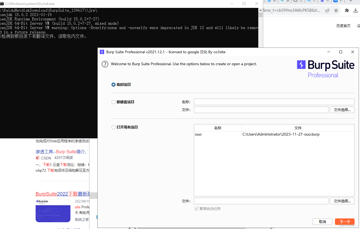The image size is (360, 229).
Task: Click the 文件 input field below the project table
Action: pos(261,201)
